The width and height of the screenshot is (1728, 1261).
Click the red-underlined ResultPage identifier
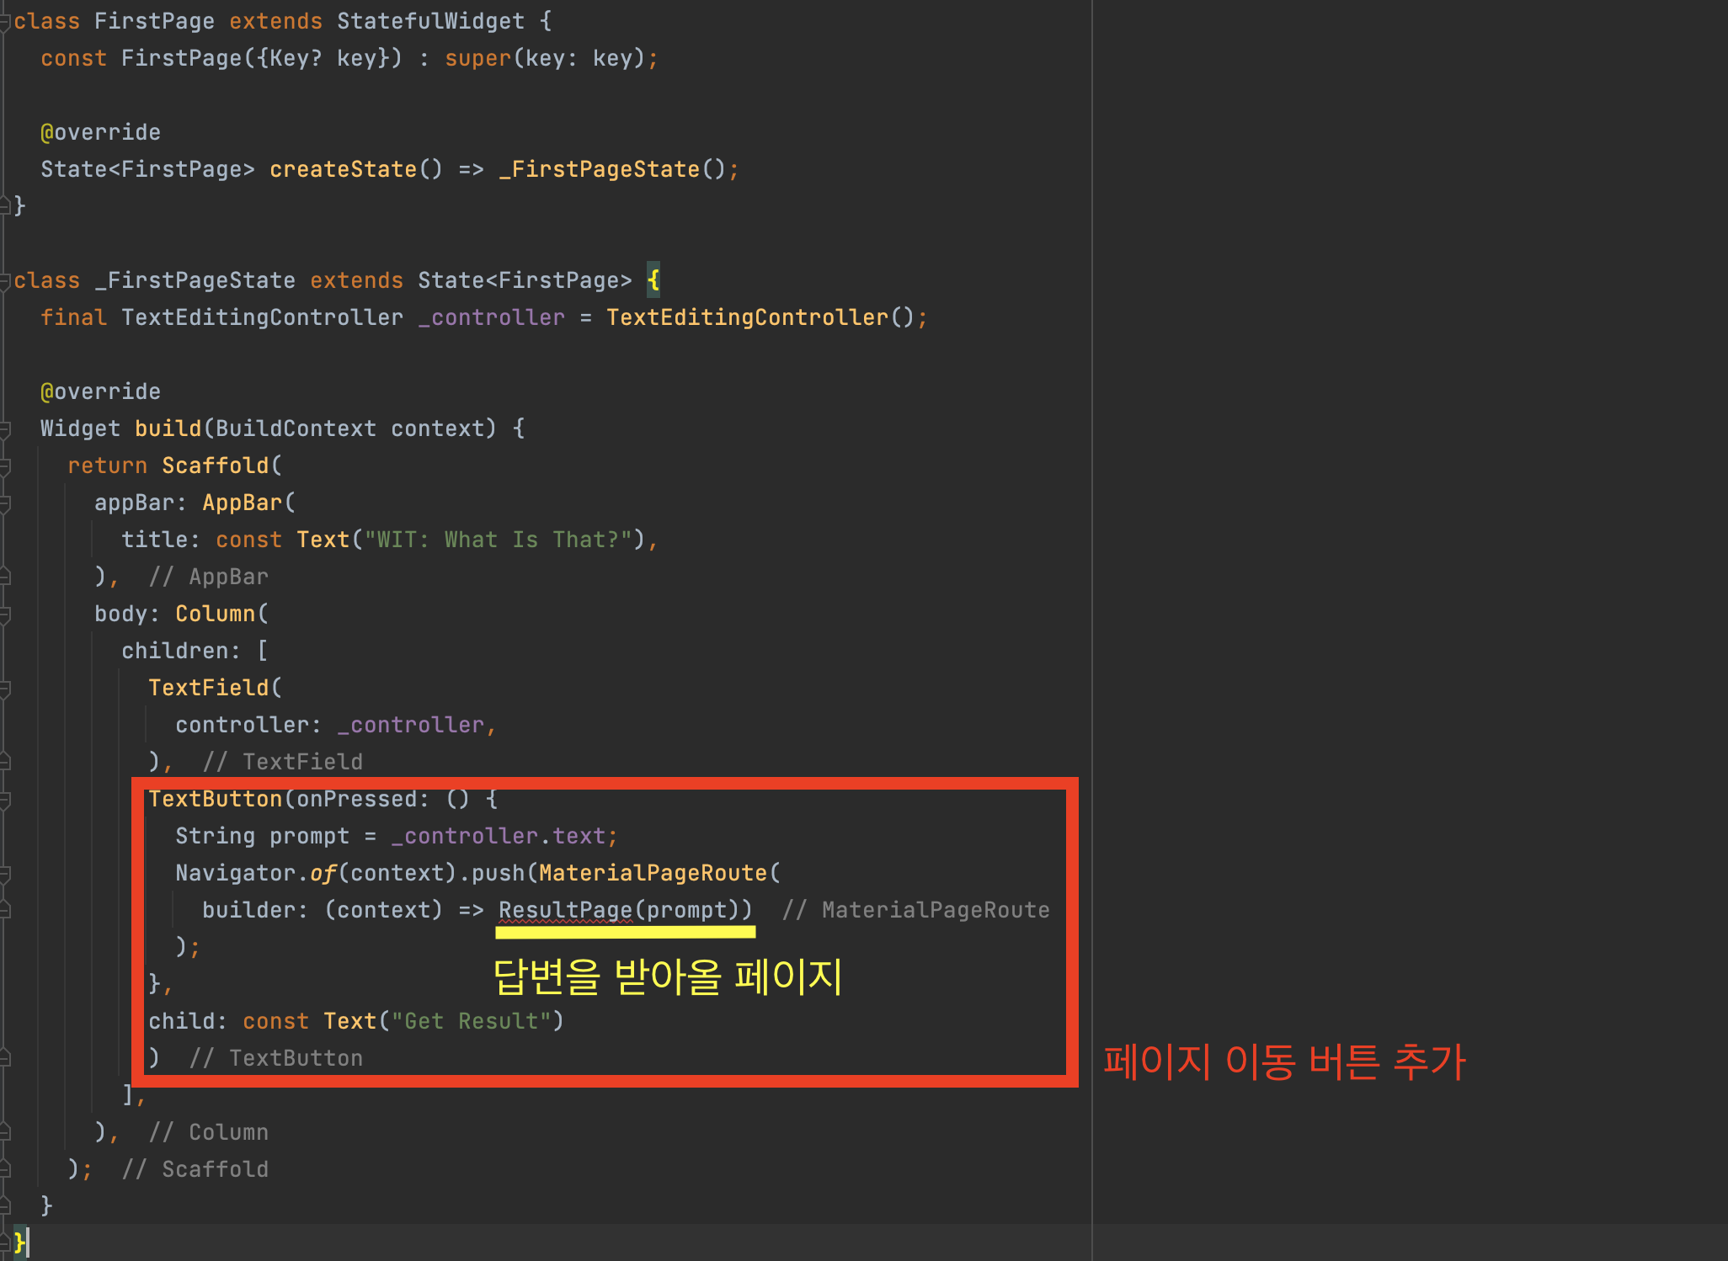tap(564, 910)
